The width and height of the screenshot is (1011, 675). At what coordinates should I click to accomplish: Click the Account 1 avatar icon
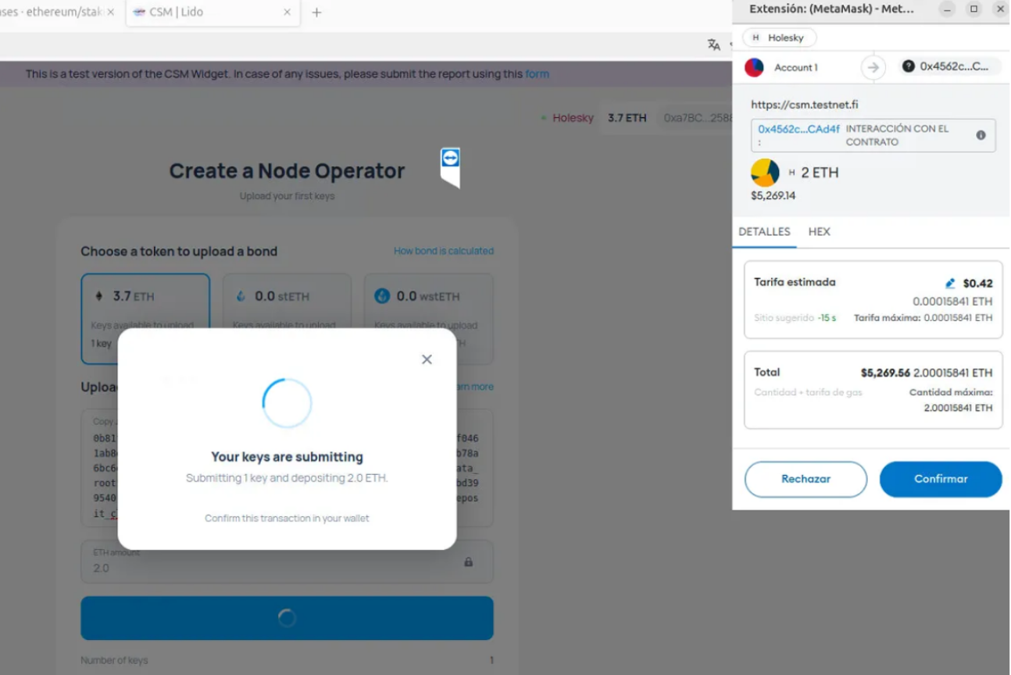754,67
